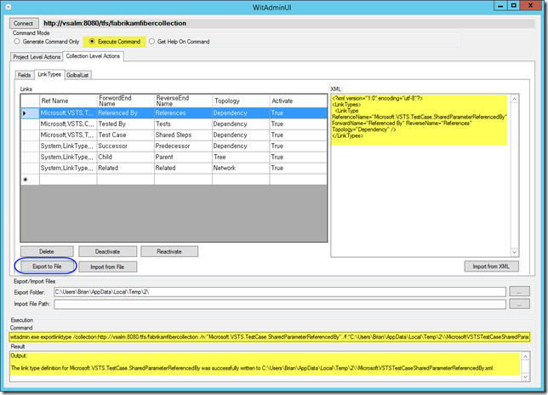Click the 'Referenced By' cell
The width and height of the screenshot is (548, 395).
pos(125,113)
